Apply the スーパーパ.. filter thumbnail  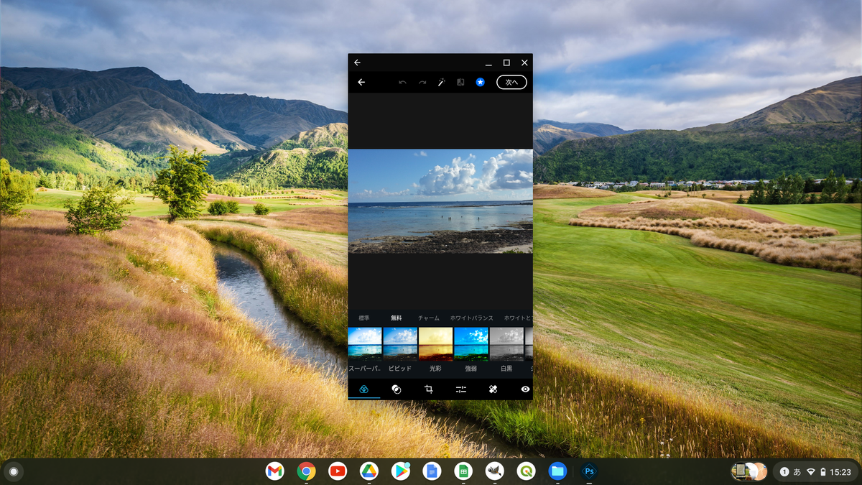click(364, 344)
